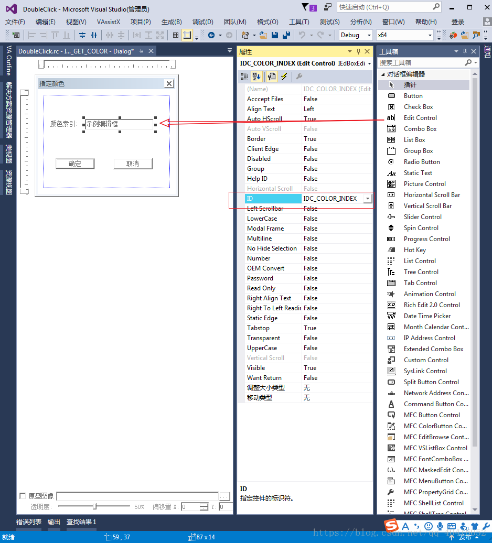Image resolution: width=492 pixels, height=543 pixels.
Task: Open the document tab list dropdown arrow
Action: [x=229, y=50]
